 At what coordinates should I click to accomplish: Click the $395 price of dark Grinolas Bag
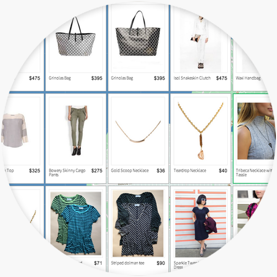click(160, 78)
